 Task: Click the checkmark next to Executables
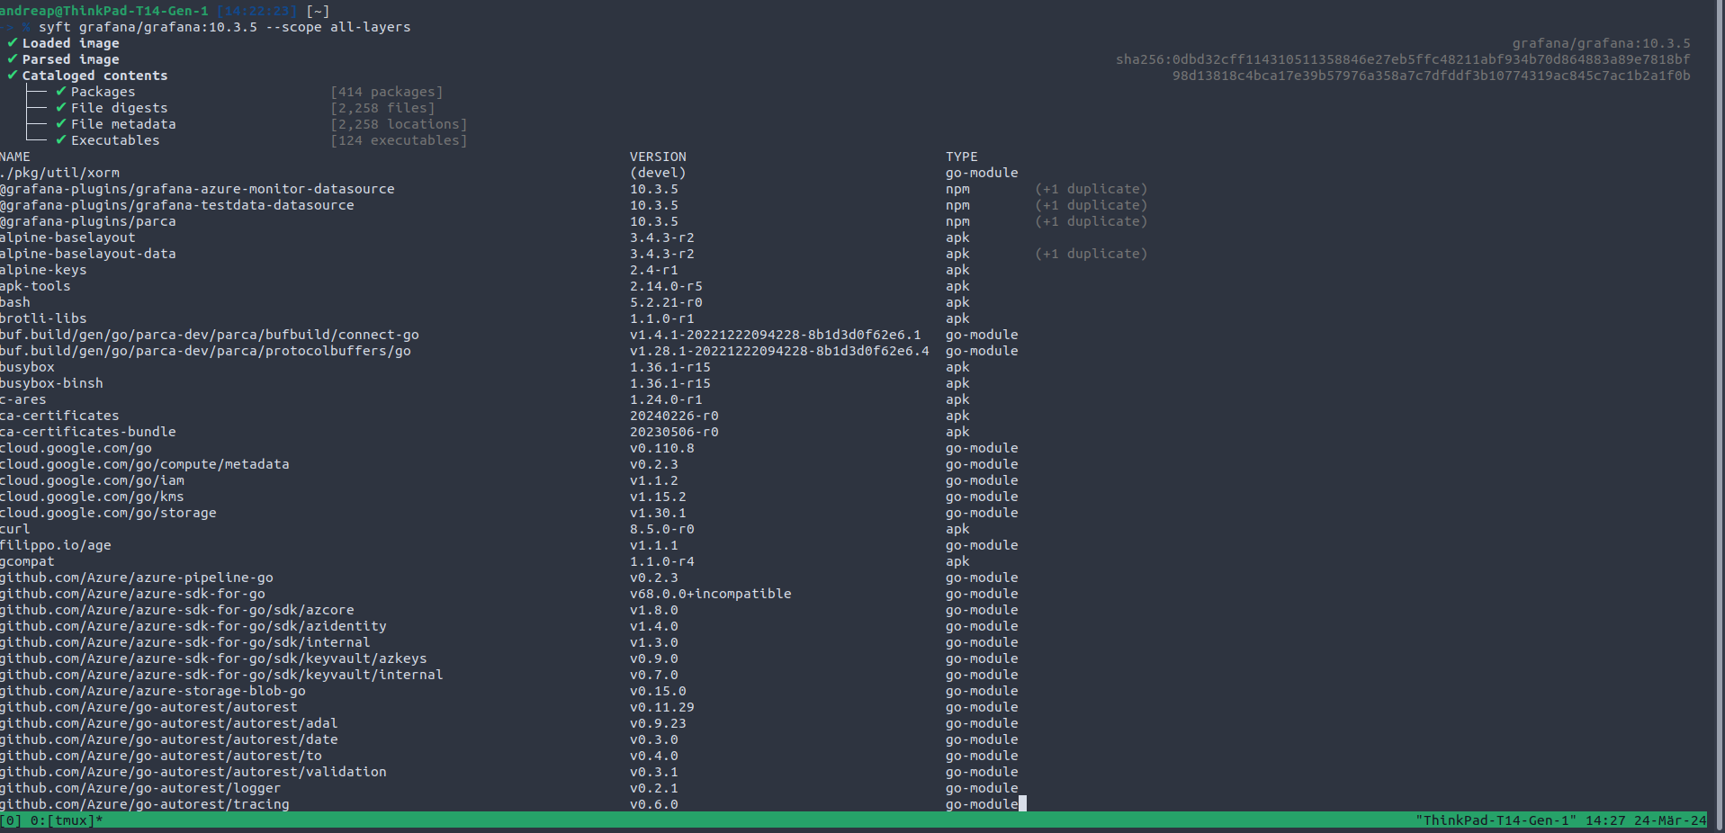(61, 140)
